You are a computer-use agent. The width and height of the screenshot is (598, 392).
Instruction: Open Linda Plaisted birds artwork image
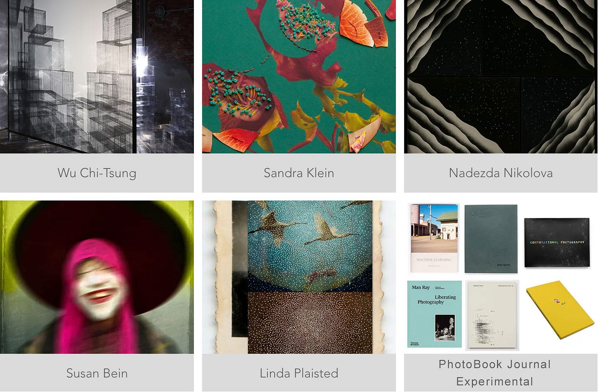click(299, 277)
